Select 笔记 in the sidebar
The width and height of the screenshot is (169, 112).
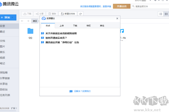pos(10,63)
